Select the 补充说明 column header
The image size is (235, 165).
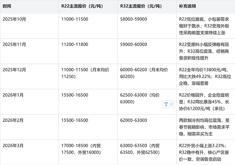pyautogui.click(x=187, y=6)
